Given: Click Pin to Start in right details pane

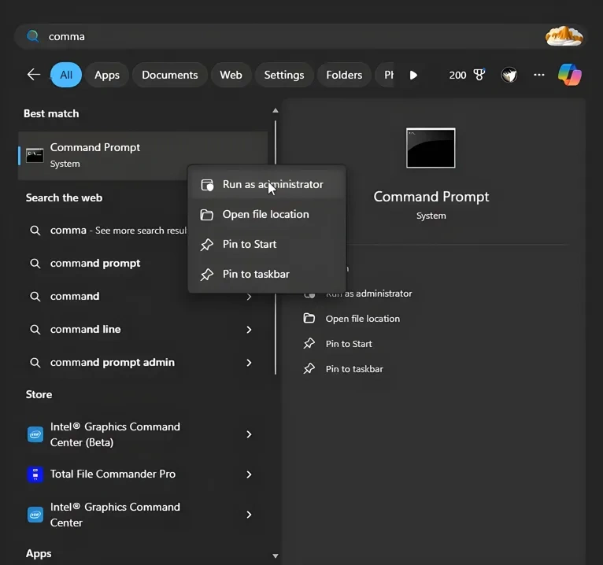Looking at the screenshot, I should point(349,344).
